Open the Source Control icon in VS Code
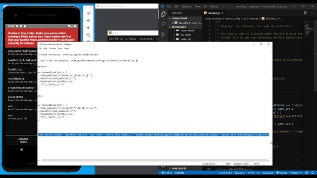The height and width of the screenshot is (178, 317). pos(163,35)
